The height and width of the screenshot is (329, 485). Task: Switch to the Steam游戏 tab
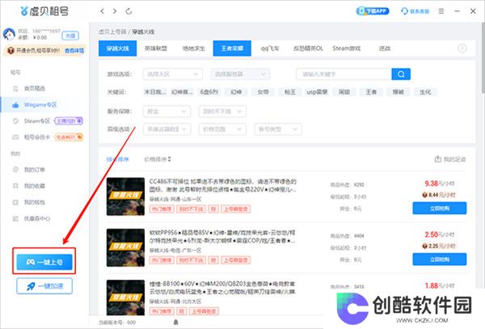pyautogui.click(x=347, y=49)
